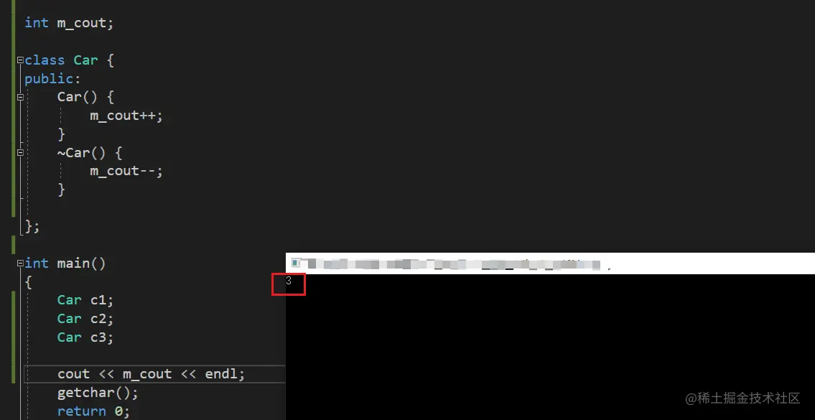
Task: Place cursor on the int m_cout; declaration
Action: (69, 23)
